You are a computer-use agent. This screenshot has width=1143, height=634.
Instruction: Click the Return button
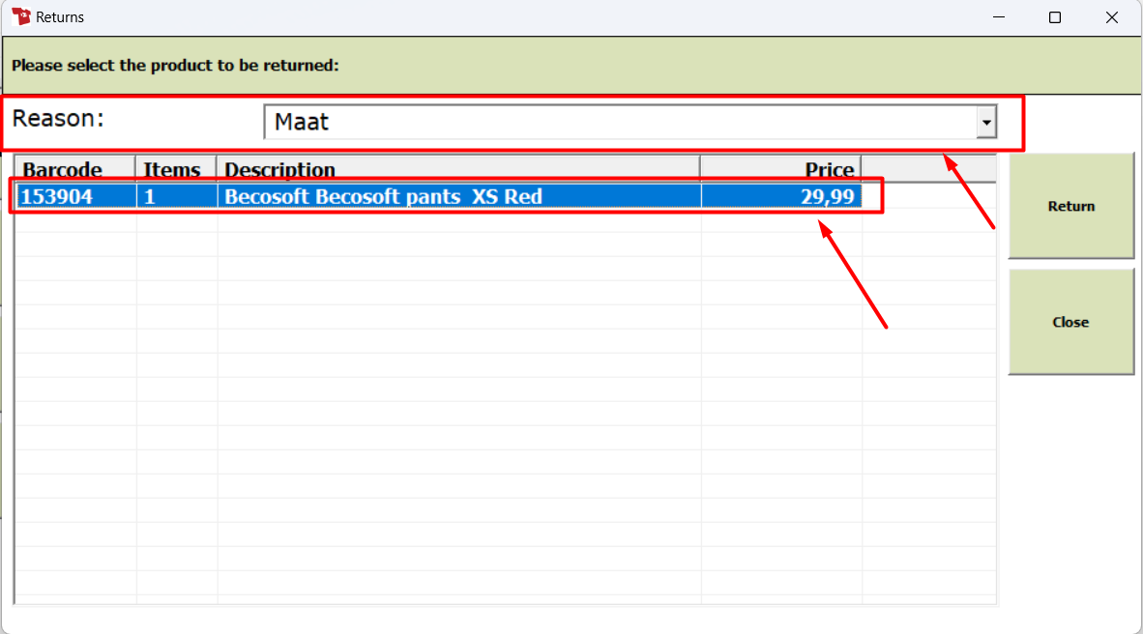[1070, 206]
